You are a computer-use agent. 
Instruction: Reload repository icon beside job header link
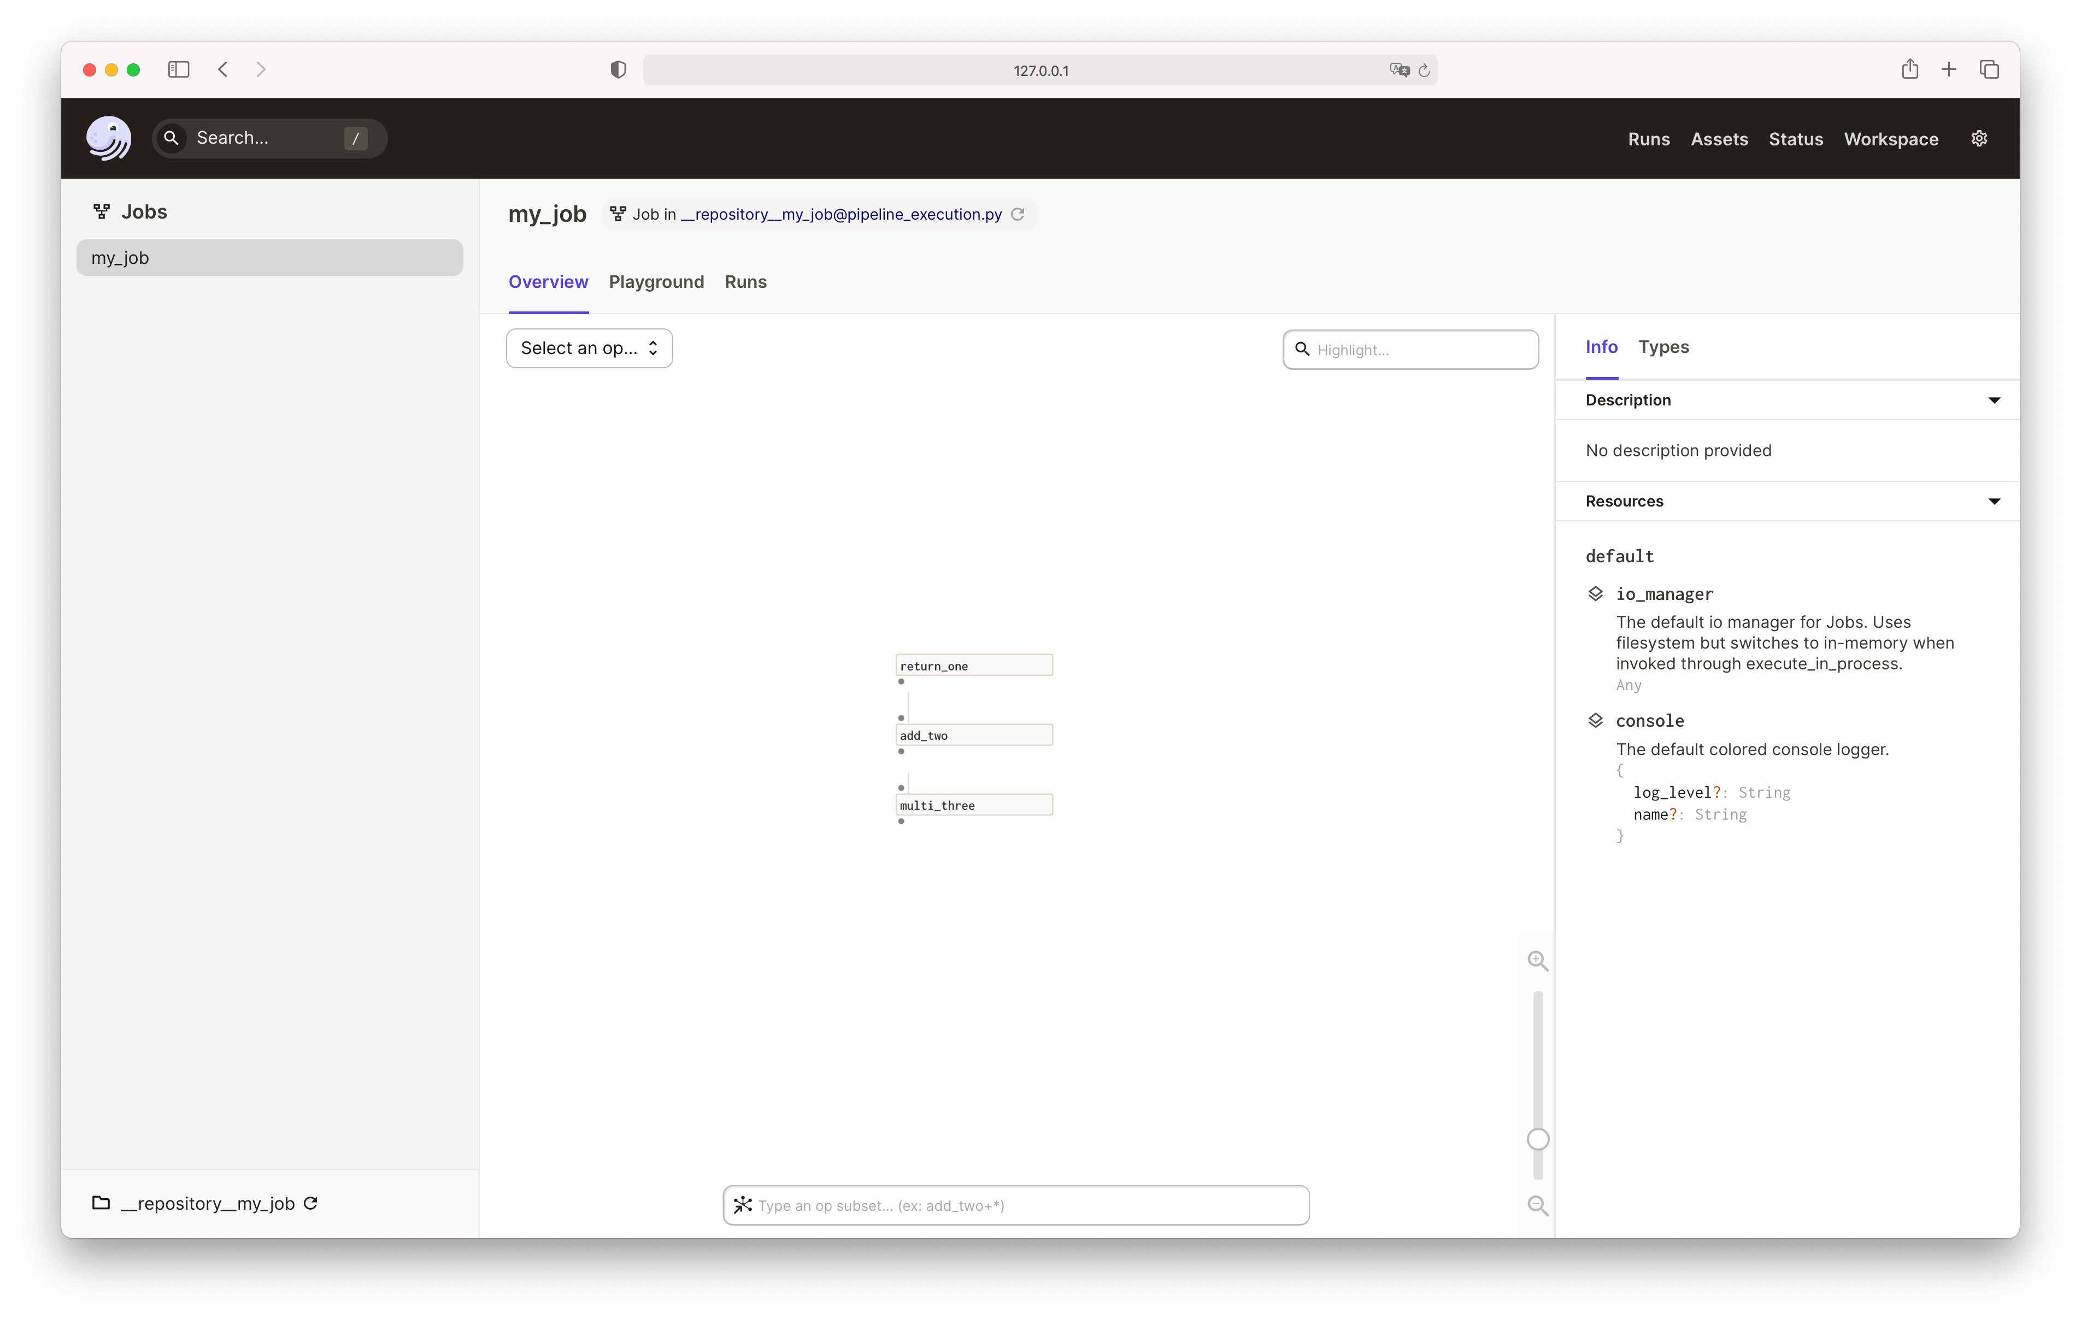click(x=1018, y=214)
